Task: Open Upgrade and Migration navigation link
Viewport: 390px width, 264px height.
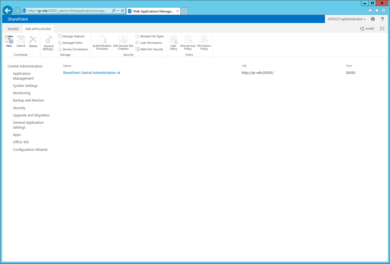Action: click(31, 115)
